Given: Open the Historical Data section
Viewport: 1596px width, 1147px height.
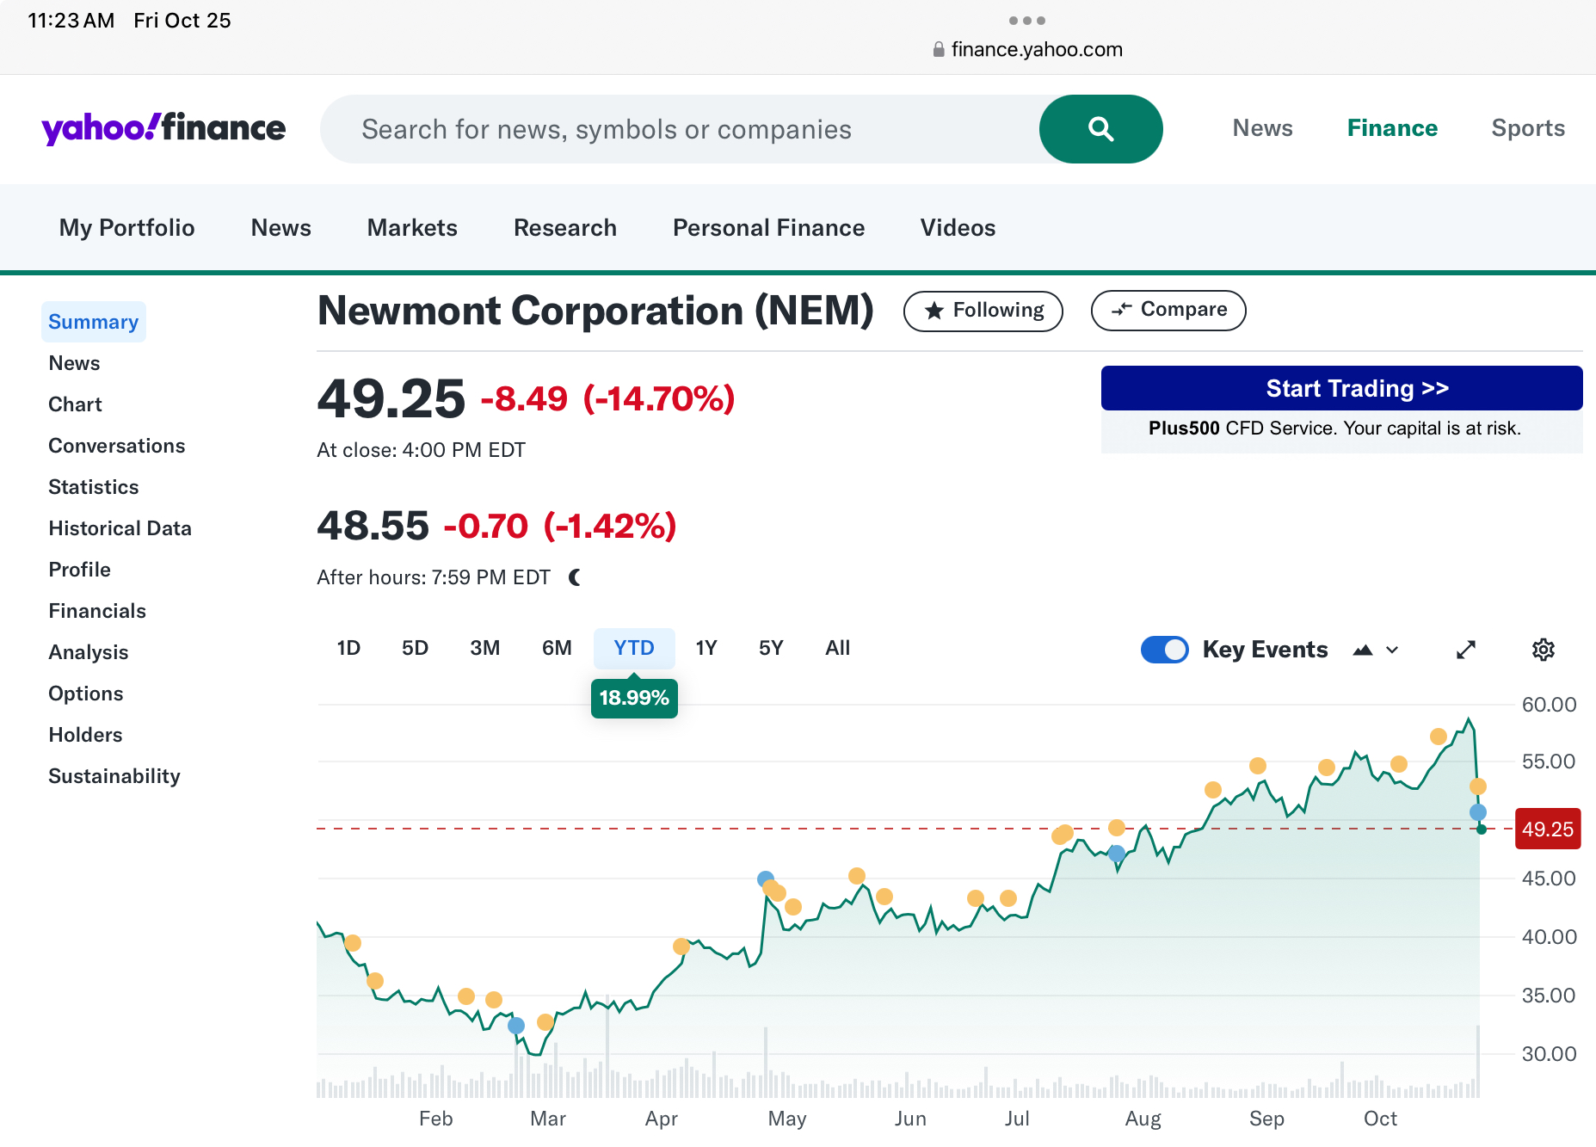Looking at the screenshot, I should pyautogui.click(x=120, y=528).
